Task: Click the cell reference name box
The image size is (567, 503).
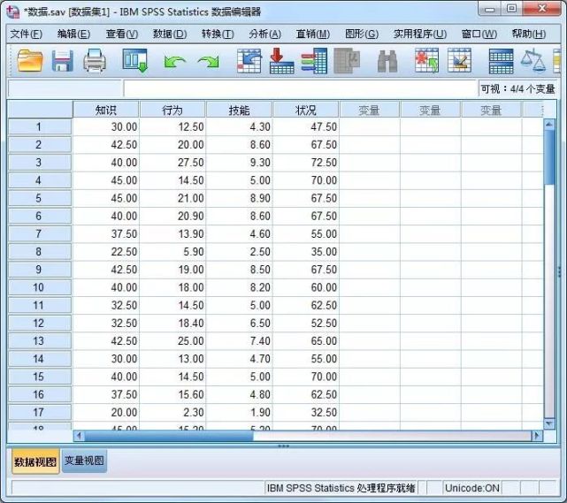Action: point(65,88)
